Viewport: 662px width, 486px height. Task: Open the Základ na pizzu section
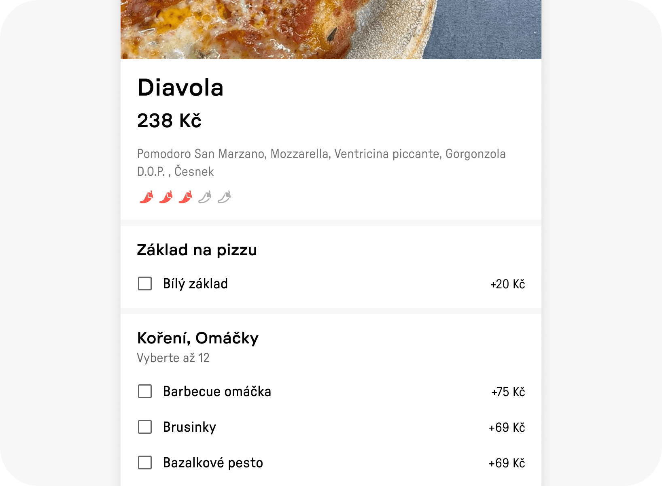[x=197, y=249]
